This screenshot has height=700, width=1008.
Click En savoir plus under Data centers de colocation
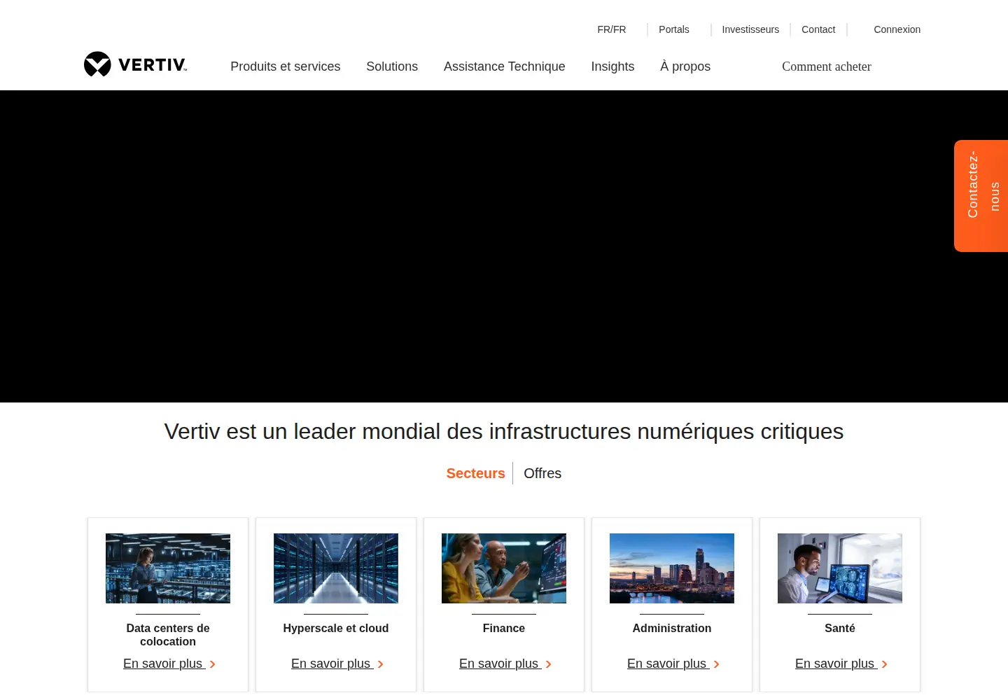pos(169,664)
